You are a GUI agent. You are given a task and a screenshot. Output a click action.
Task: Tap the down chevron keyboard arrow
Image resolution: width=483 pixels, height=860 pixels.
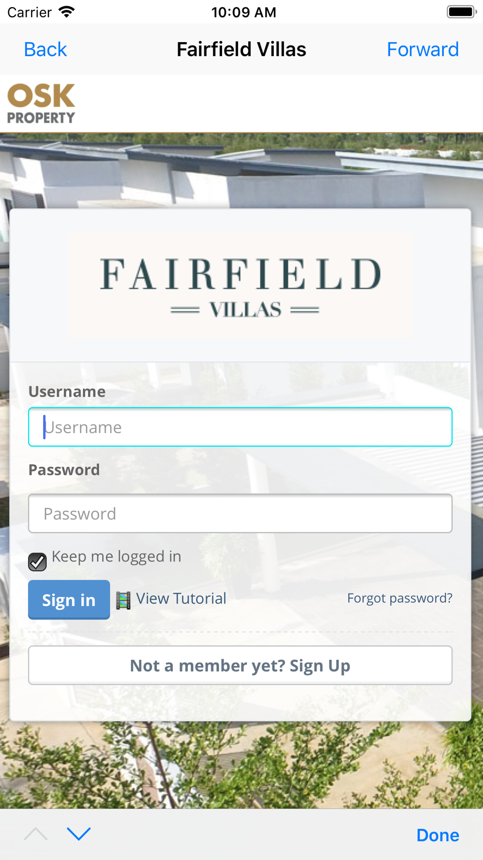tap(79, 833)
